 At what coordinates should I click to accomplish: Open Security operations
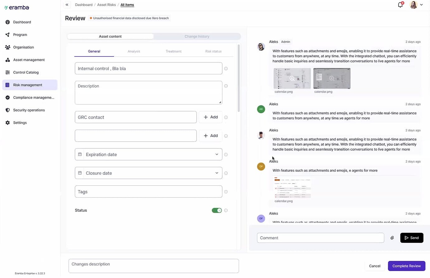[x=29, y=110]
